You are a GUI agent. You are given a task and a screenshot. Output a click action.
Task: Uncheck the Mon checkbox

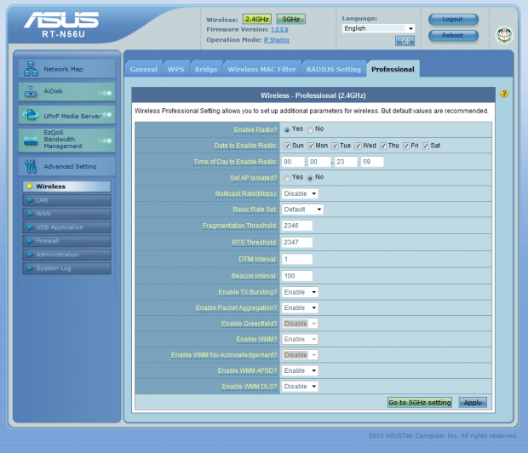[x=311, y=146]
